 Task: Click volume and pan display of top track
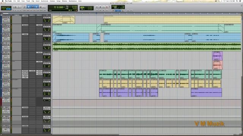coord(47,20)
